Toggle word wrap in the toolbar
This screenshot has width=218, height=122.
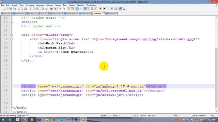pyautogui.click(x=77, y=9)
